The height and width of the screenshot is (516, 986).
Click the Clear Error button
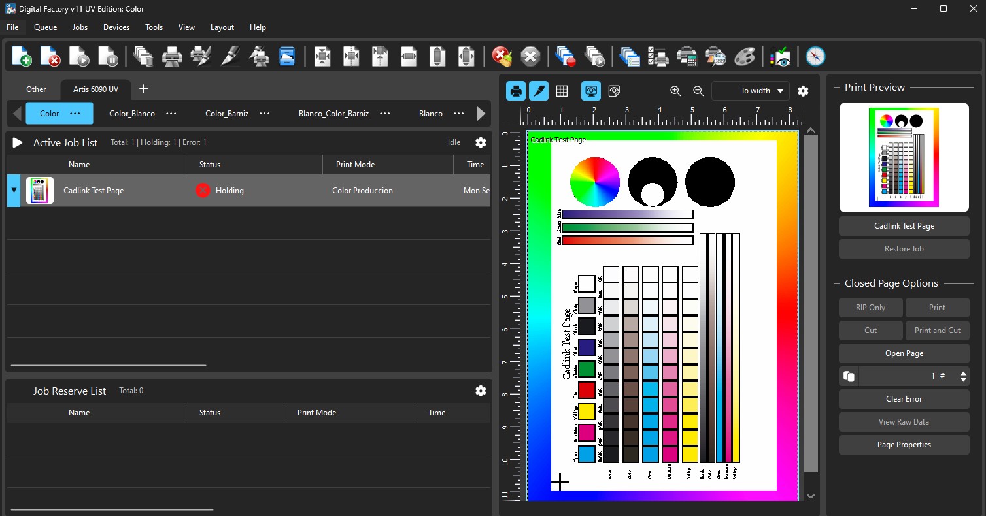[904, 399]
